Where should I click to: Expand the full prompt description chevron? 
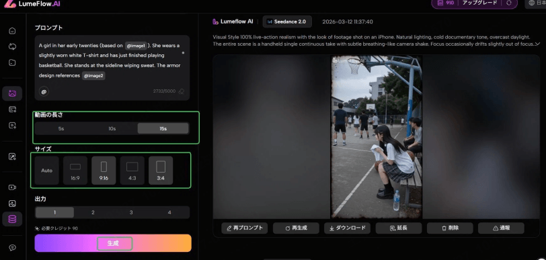[x=538, y=44]
